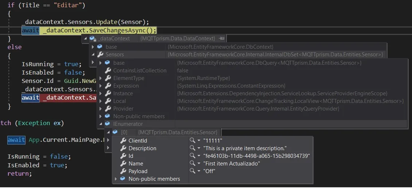412x188 pixels.
Task: Open visualizer dropdown arrow for Id value
Action: point(199,156)
